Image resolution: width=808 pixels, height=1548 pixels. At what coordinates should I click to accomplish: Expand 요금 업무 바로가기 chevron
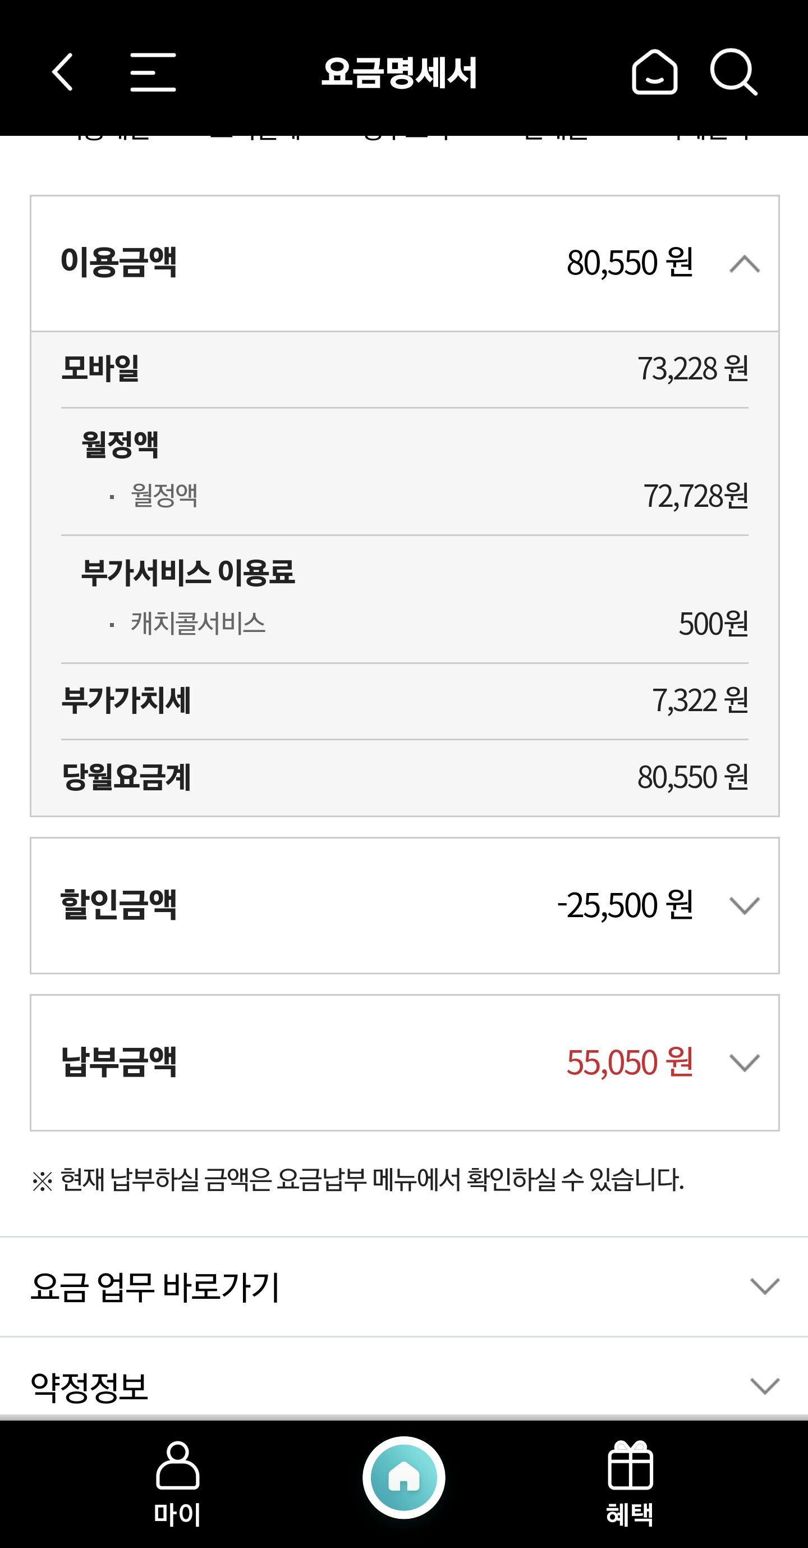tap(764, 1286)
